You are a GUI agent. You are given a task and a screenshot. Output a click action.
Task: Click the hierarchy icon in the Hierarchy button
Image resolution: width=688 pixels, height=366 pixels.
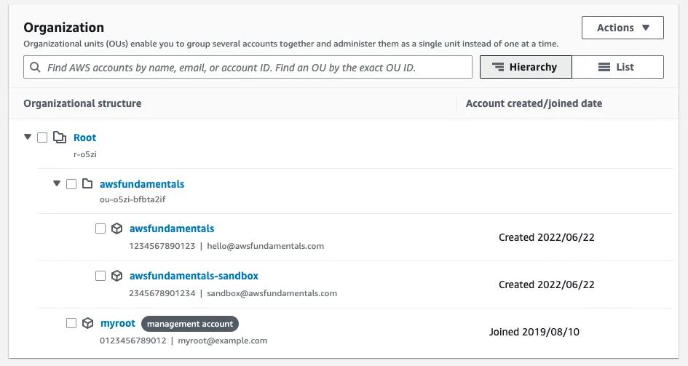tap(498, 67)
